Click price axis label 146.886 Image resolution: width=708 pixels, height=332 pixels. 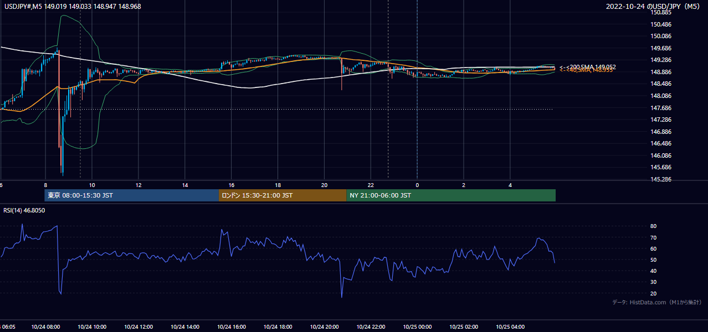coord(661,132)
